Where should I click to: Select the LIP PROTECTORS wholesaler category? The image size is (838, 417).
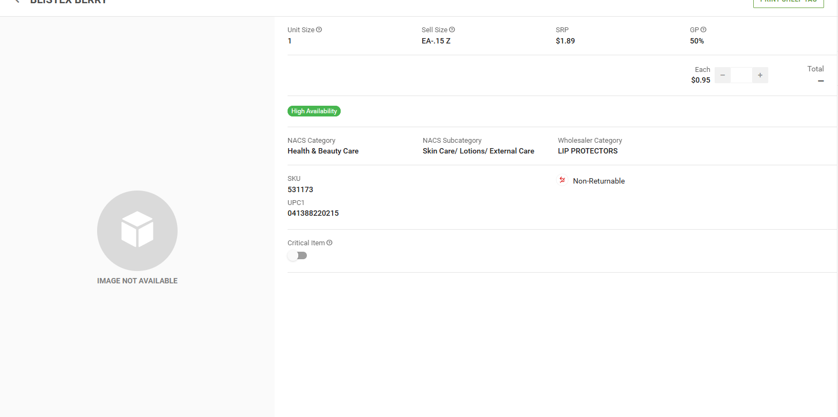587,151
